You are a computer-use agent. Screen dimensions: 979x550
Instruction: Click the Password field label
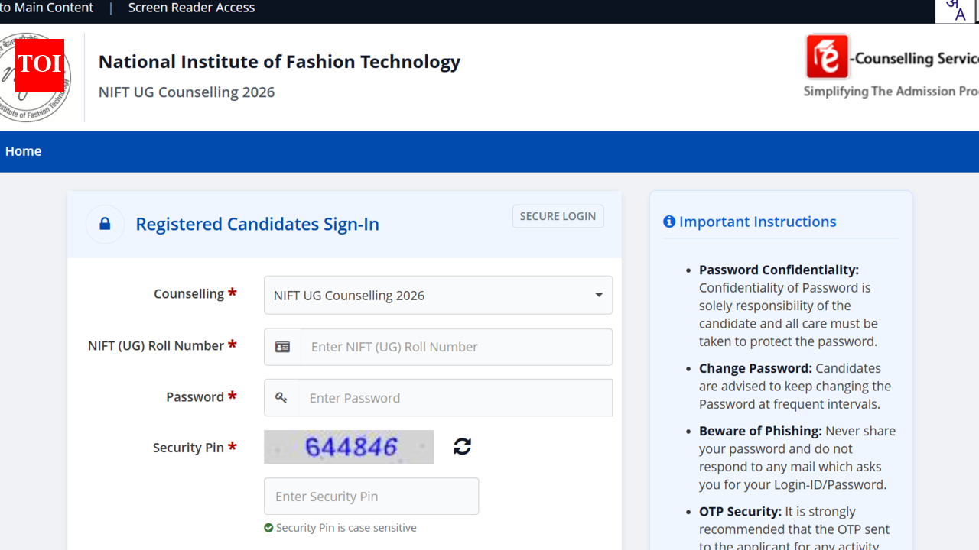[195, 397]
